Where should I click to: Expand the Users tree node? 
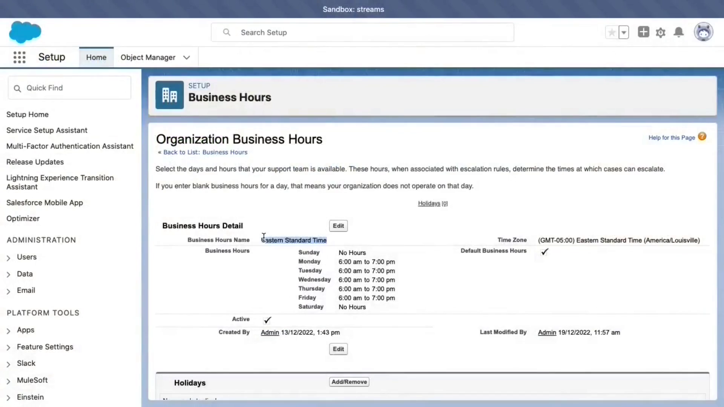[8, 258]
